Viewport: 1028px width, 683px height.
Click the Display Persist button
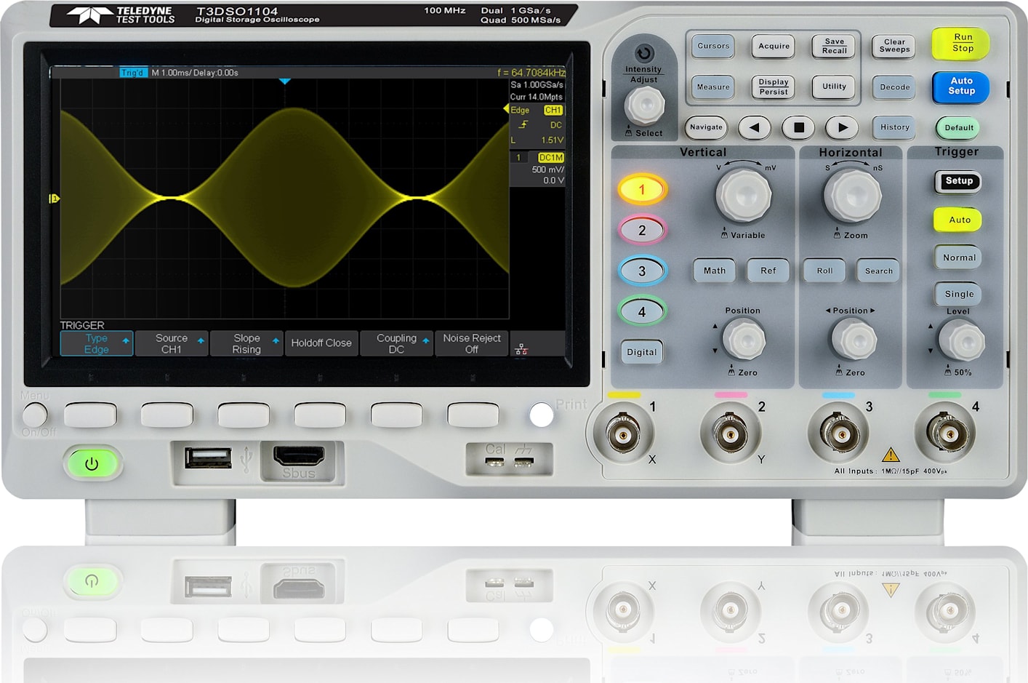(x=774, y=87)
